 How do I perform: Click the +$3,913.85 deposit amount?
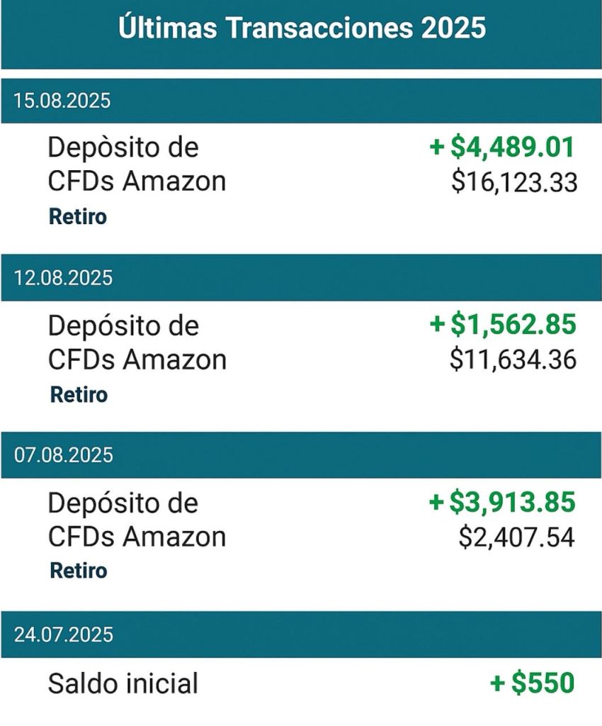(x=503, y=502)
